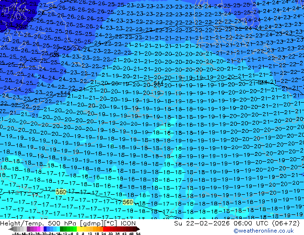The width and height of the screenshot is (304, 235).
Task: Click the yellow segment of the temperature scale
Action: pos(78,229)
